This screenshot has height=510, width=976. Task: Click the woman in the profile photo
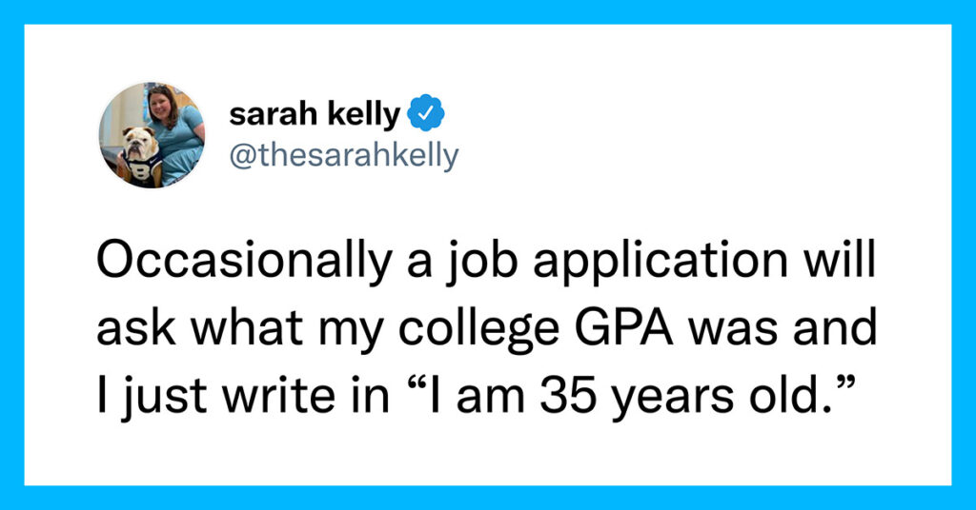click(x=175, y=132)
